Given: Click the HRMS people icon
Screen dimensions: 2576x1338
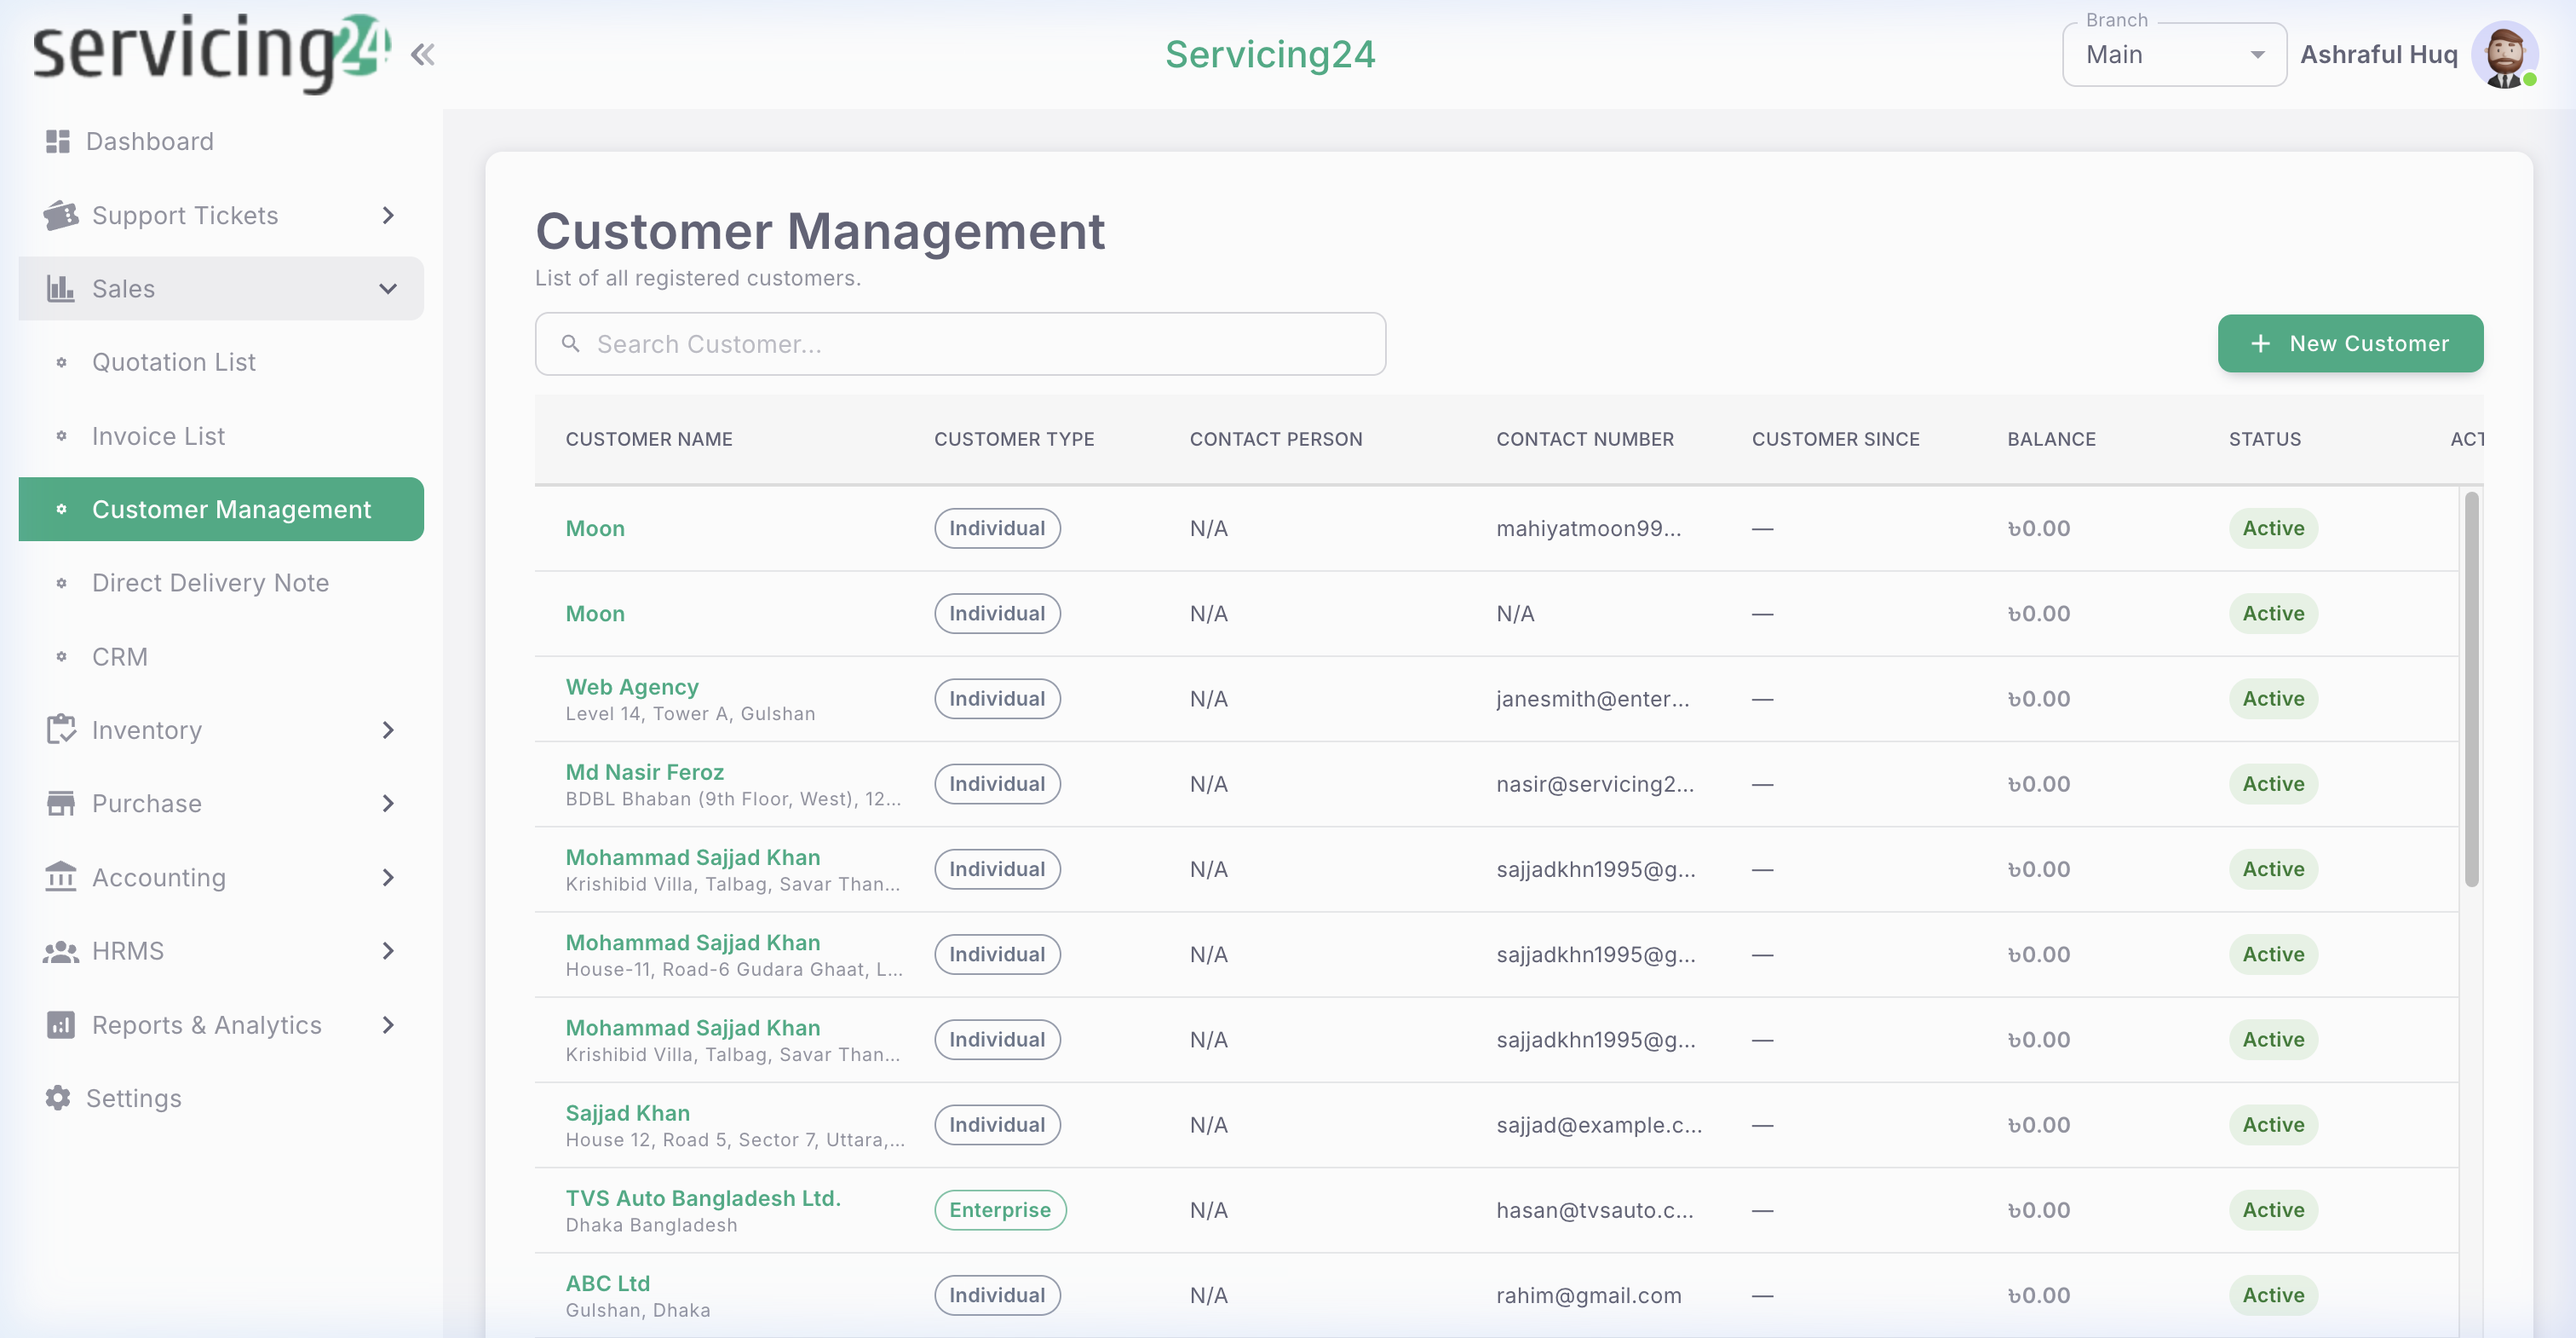Looking at the screenshot, I should click(61, 951).
